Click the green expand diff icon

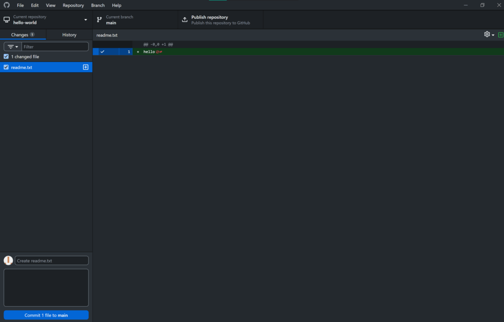(501, 35)
